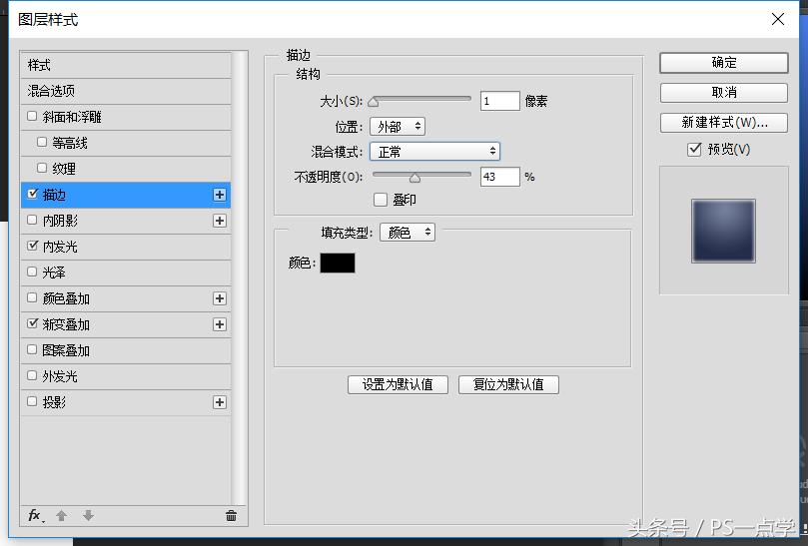Add another 渐变叠加 effect with its plus icon

220,324
